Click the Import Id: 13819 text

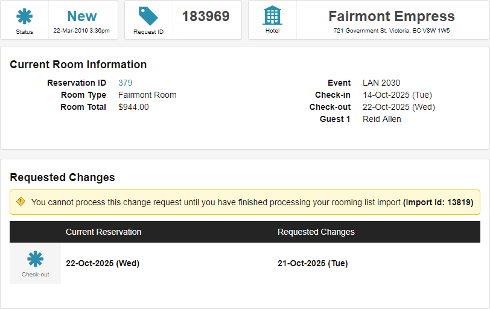(x=438, y=202)
